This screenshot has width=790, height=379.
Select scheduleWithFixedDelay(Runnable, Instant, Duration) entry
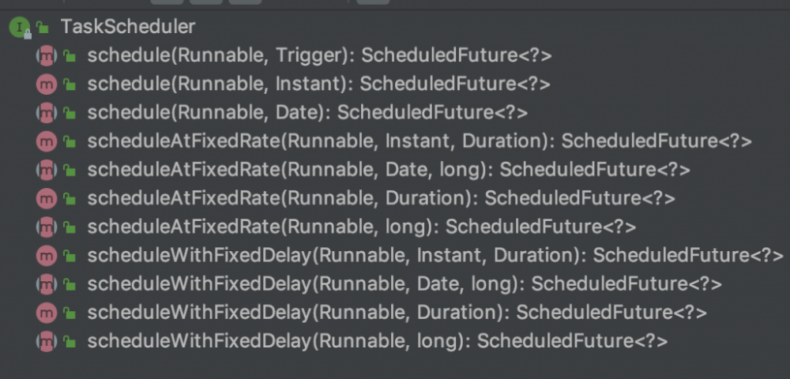pyautogui.click(x=434, y=255)
